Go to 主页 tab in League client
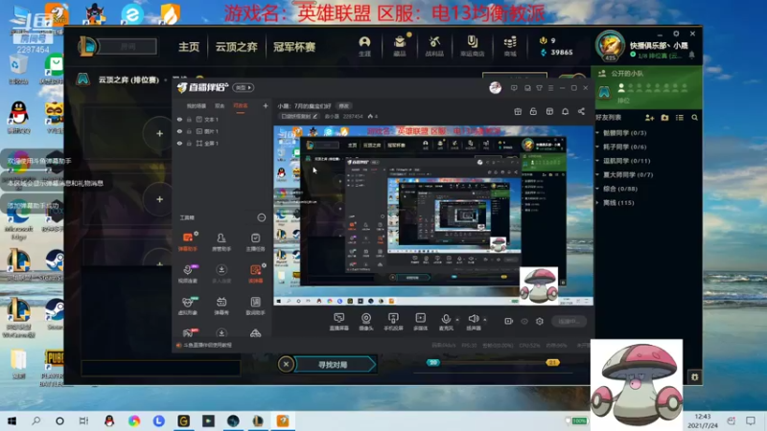This screenshot has height=431, width=767. (x=189, y=47)
